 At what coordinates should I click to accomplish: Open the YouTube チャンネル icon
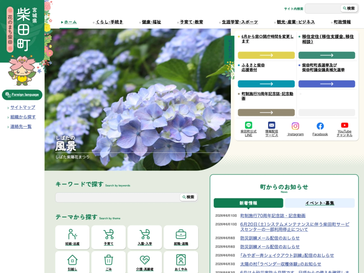click(x=344, y=125)
